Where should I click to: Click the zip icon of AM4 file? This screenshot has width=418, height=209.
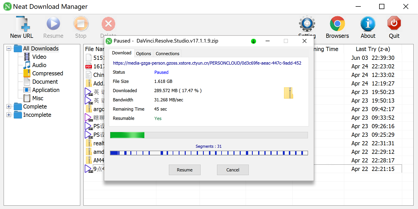pos(89,160)
